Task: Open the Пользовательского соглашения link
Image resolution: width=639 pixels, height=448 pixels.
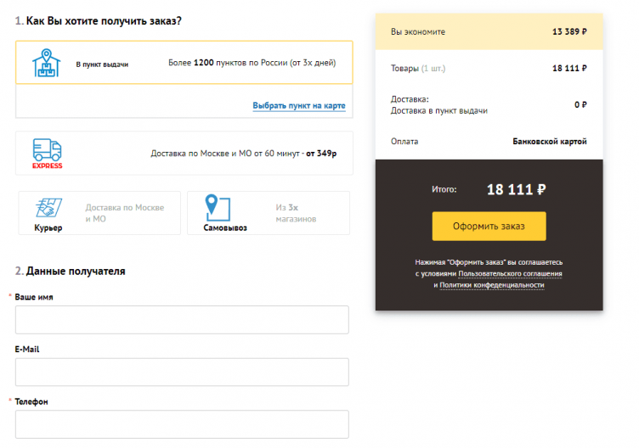Action: 510,274
